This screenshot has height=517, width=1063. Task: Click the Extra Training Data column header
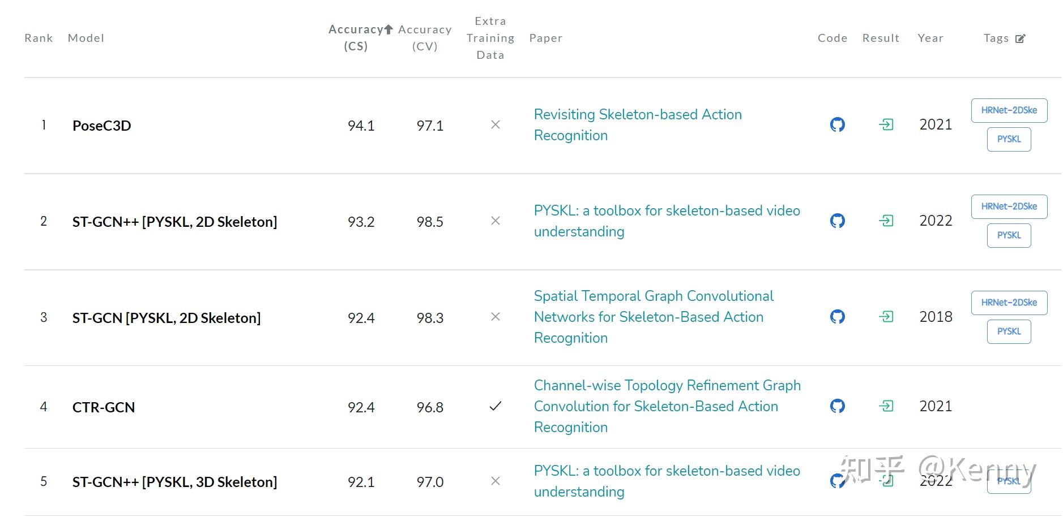point(490,38)
